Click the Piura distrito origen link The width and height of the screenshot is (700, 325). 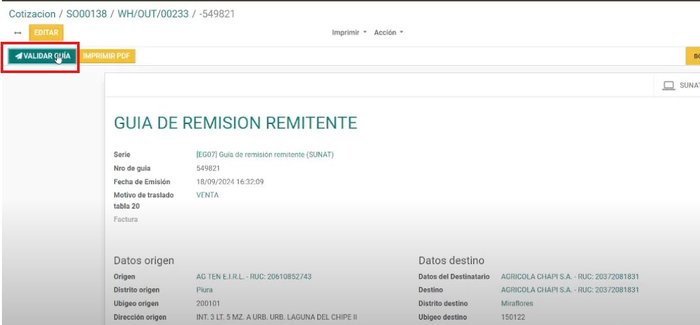coord(204,290)
